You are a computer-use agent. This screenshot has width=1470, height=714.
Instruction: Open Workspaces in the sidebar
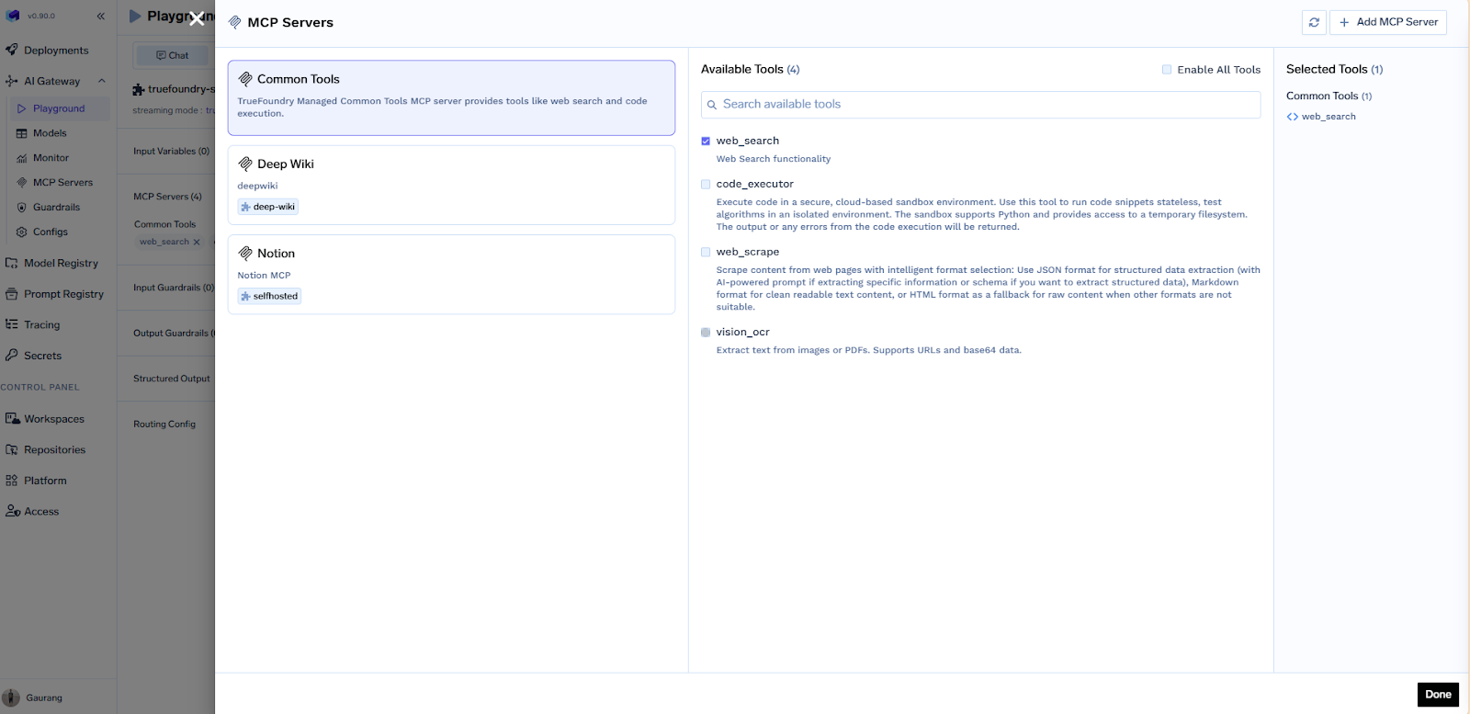click(x=54, y=419)
